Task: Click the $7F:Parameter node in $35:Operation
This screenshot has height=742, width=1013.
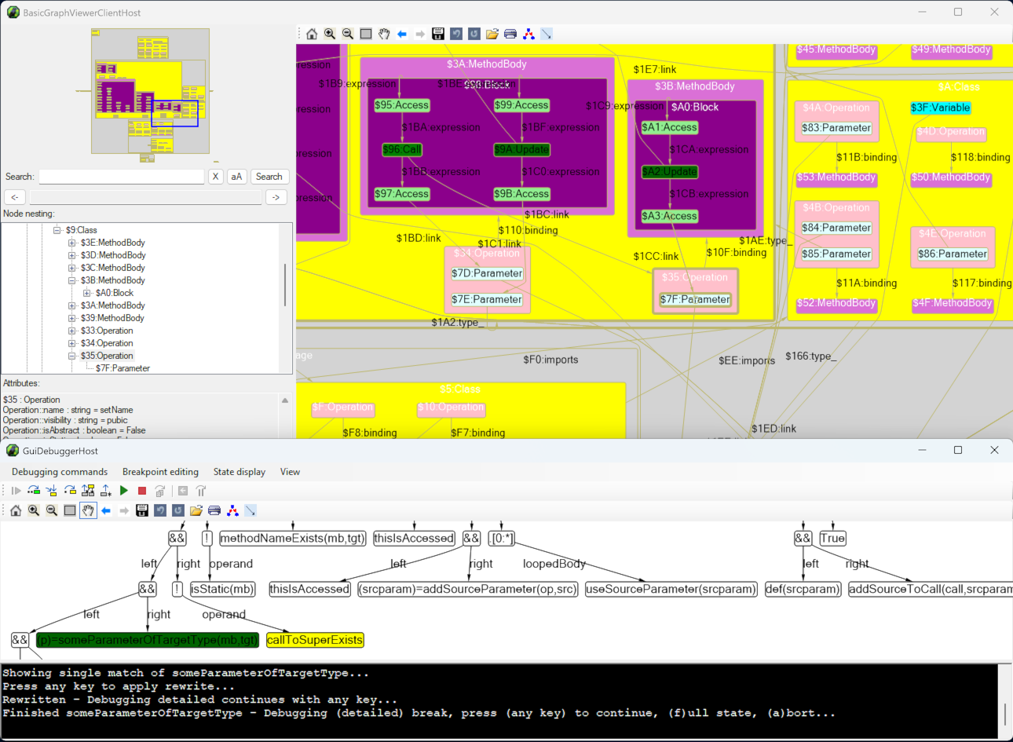Action: [695, 299]
